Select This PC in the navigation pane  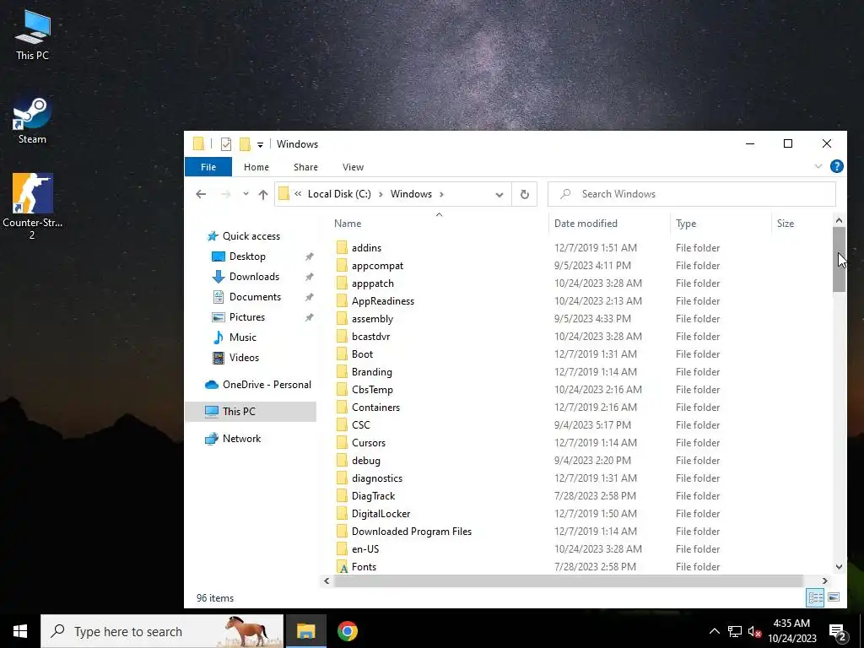(x=251, y=412)
